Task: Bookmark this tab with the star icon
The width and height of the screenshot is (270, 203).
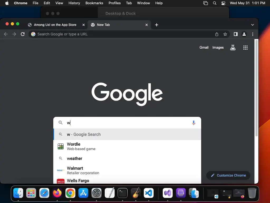Action: click(225, 34)
